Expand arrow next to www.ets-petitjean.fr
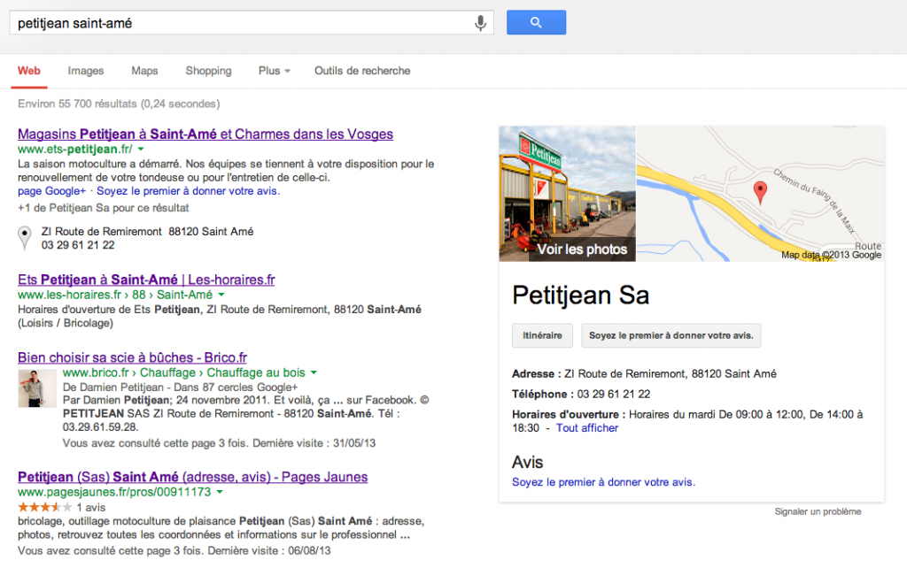Viewport: 907px width, 568px height. (141, 150)
